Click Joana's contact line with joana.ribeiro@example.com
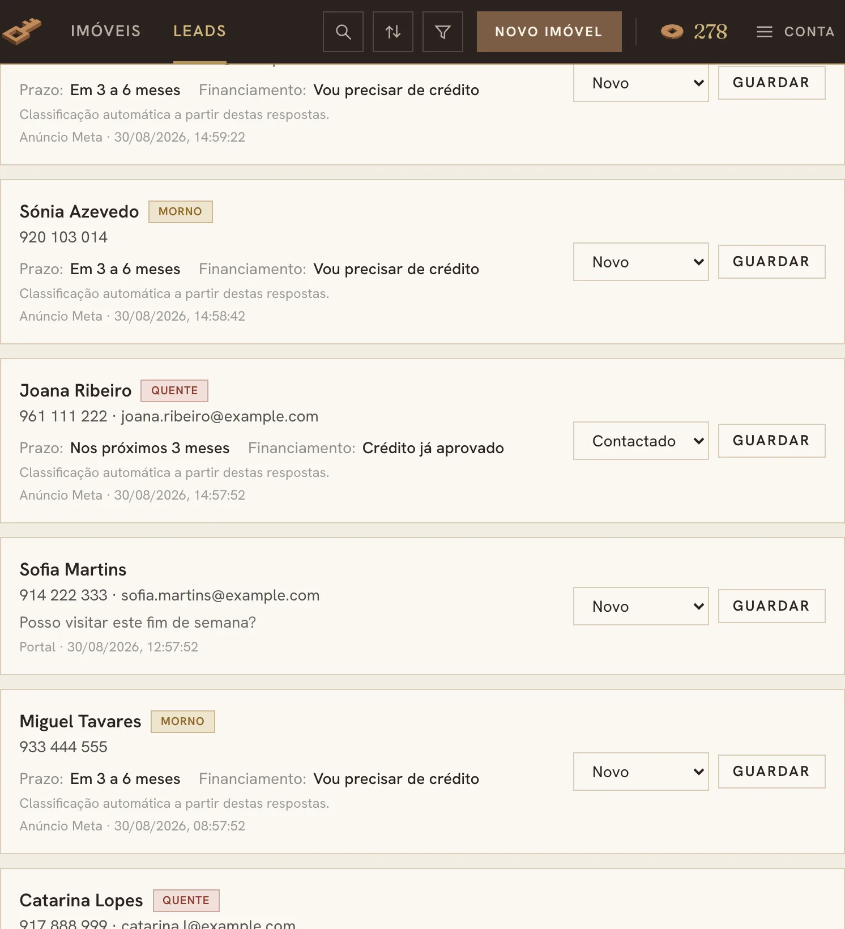The width and height of the screenshot is (845, 929). [x=169, y=416]
